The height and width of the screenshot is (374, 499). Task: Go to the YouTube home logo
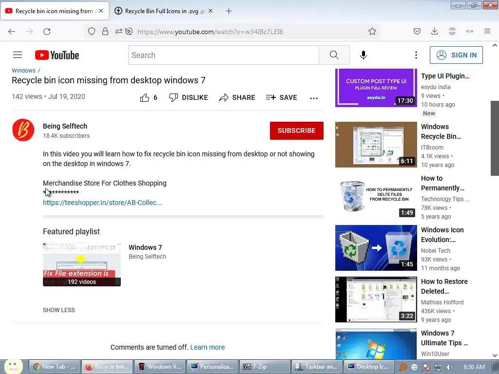[x=57, y=55]
